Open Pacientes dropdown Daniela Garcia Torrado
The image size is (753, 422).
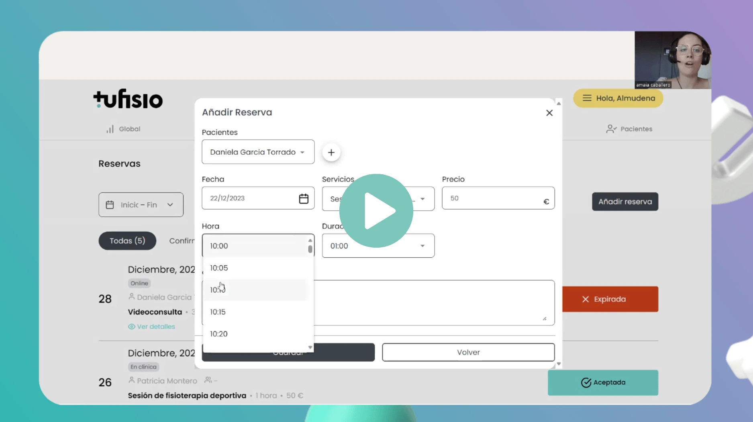[x=258, y=152]
